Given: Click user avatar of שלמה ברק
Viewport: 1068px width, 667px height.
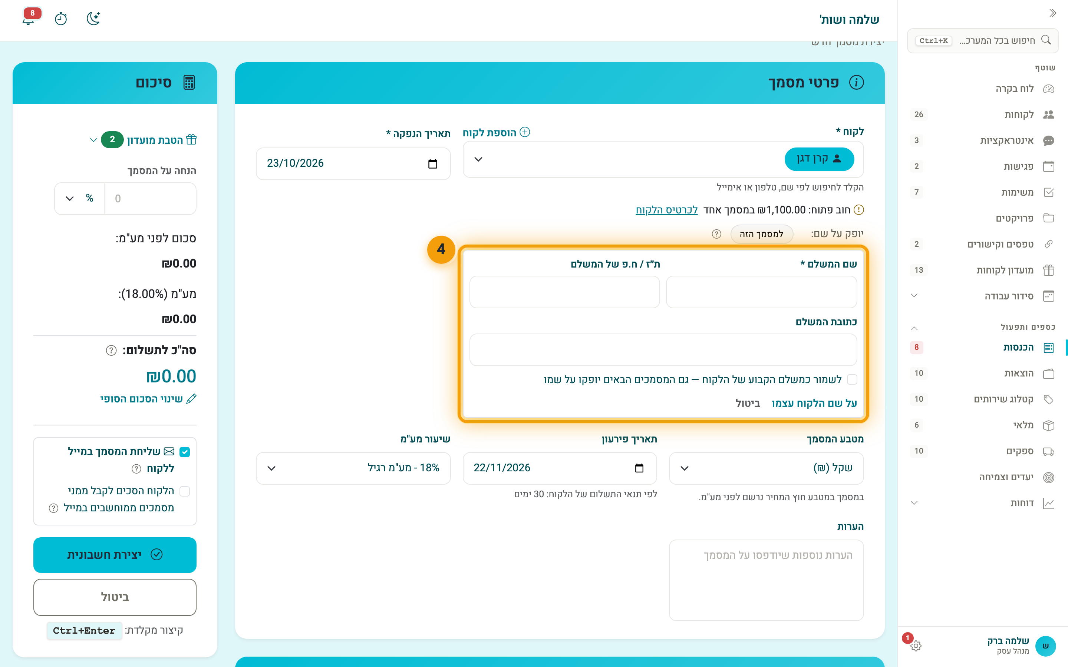Looking at the screenshot, I should point(1045,646).
